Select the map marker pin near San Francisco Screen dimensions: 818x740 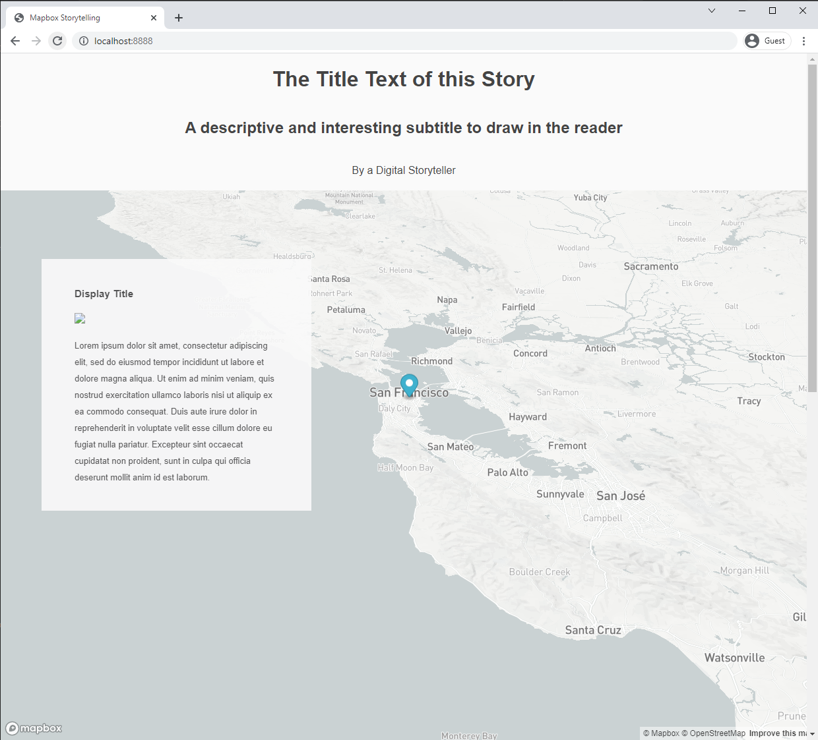tap(409, 384)
